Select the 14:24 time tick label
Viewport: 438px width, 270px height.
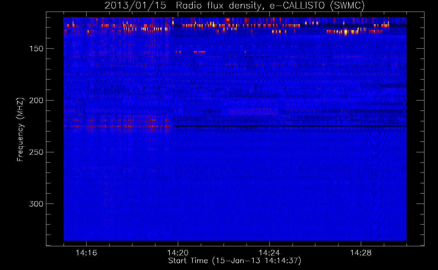click(269, 253)
